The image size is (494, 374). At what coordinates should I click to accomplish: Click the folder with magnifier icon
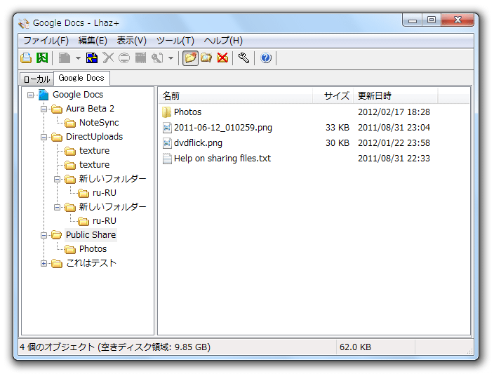click(x=206, y=58)
